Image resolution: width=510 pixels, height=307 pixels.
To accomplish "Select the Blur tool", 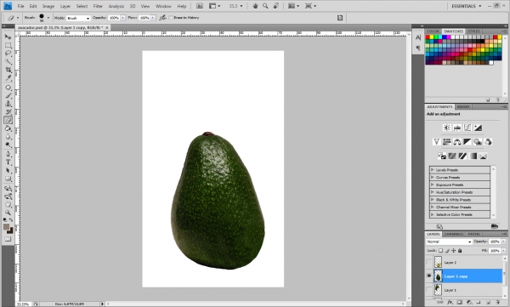I will coord(8,137).
